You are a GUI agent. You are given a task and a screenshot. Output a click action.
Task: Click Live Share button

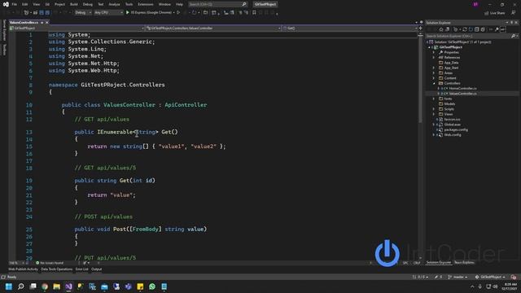tap(494, 13)
